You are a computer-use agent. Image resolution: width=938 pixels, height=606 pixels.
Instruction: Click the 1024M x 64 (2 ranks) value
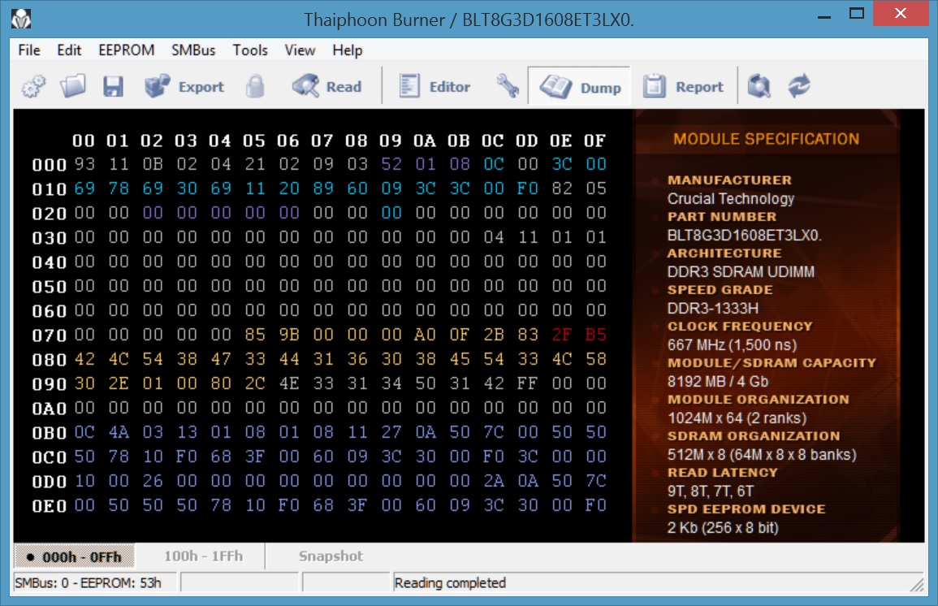(x=737, y=418)
